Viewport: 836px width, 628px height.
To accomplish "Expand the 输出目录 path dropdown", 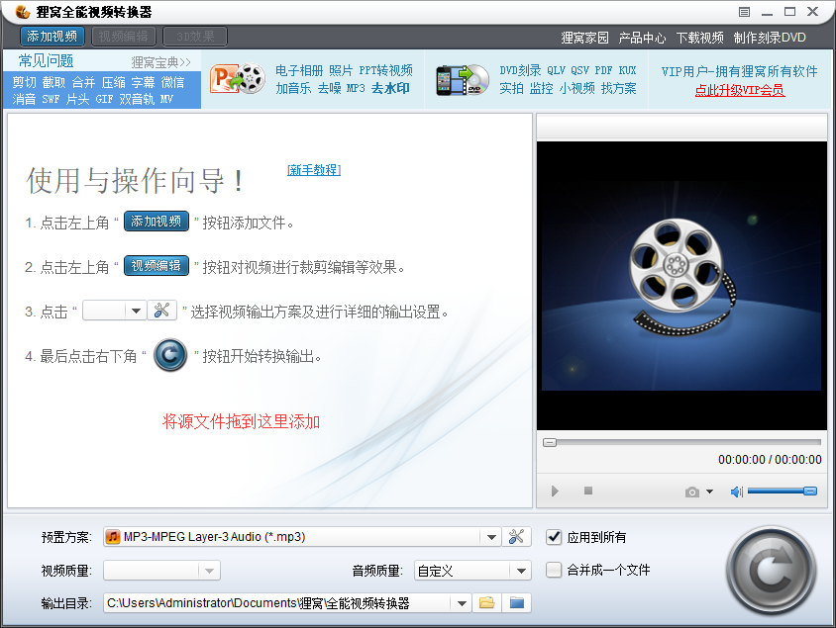I will [461, 602].
